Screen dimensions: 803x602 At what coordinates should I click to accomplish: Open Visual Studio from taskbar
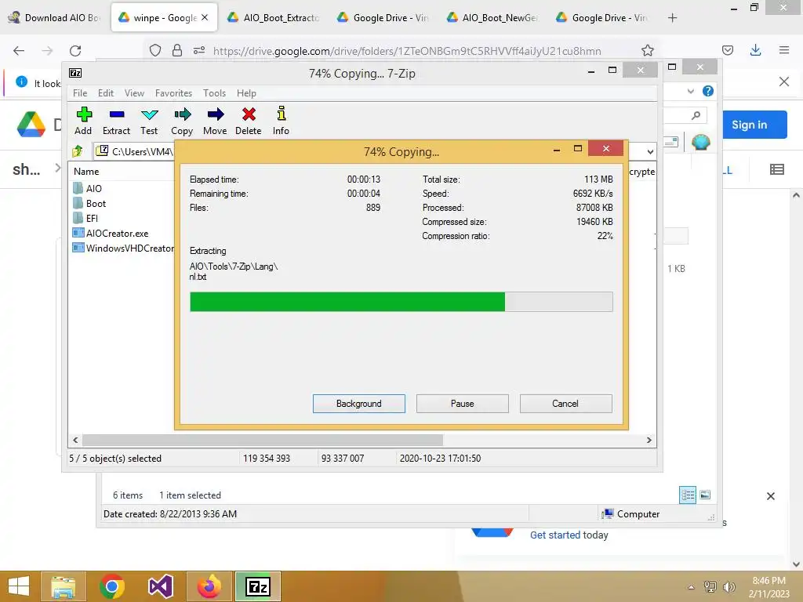pyautogui.click(x=160, y=586)
